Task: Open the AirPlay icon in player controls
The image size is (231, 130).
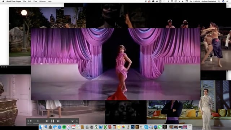Action: 72,121
